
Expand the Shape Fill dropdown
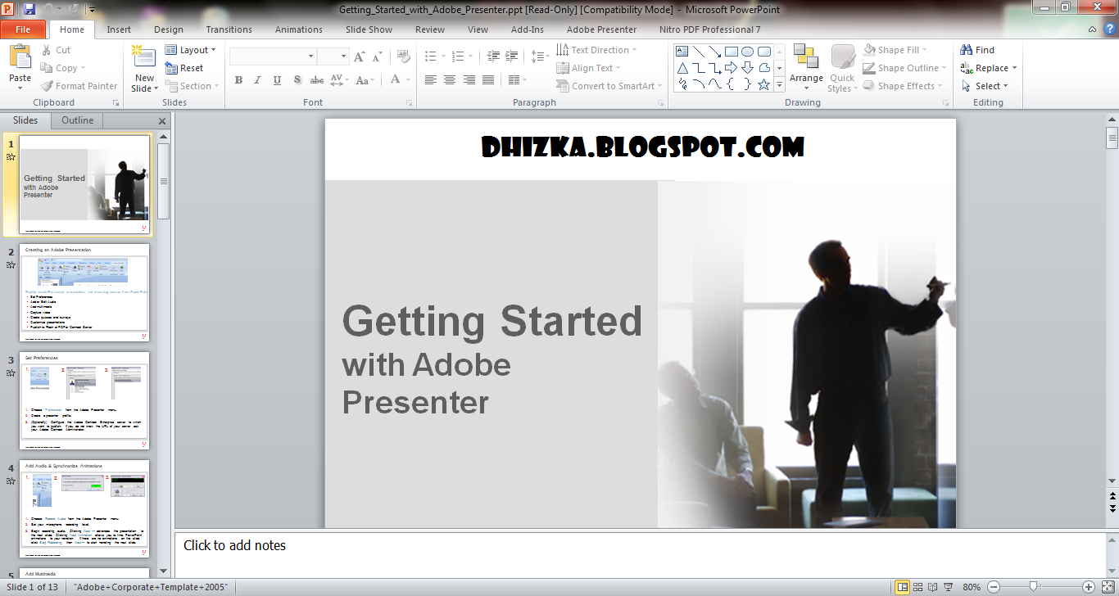point(896,50)
